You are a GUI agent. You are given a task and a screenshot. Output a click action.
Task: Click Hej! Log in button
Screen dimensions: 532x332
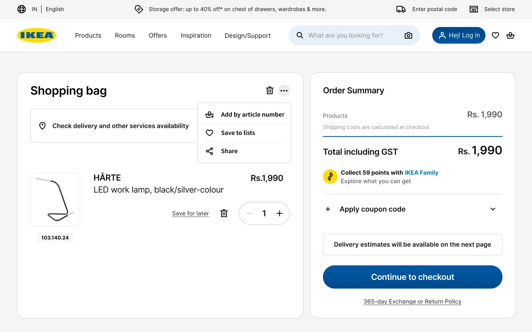pyautogui.click(x=459, y=36)
